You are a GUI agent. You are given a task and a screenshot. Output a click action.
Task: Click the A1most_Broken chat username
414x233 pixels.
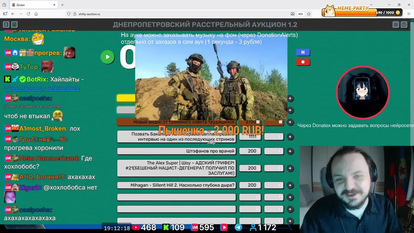(x=43, y=128)
